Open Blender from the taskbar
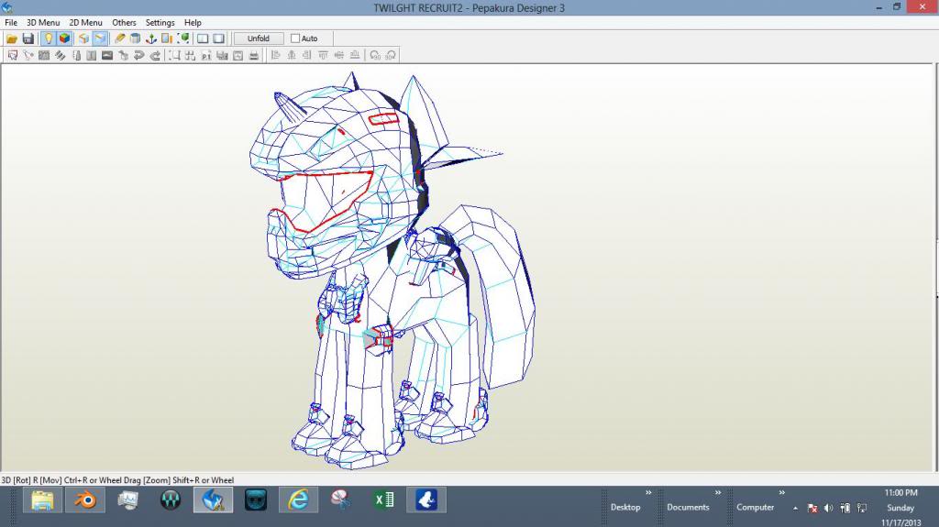939x527 pixels. pyautogui.click(x=85, y=500)
